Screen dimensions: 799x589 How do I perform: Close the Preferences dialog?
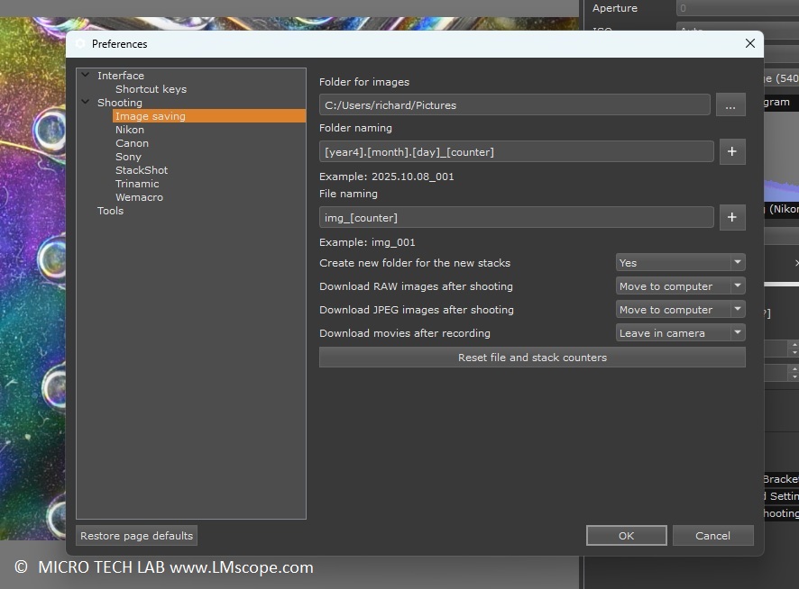click(749, 43)
